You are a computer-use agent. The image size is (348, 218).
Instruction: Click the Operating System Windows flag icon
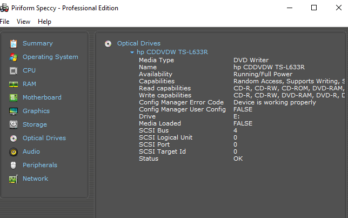point(13,57)
